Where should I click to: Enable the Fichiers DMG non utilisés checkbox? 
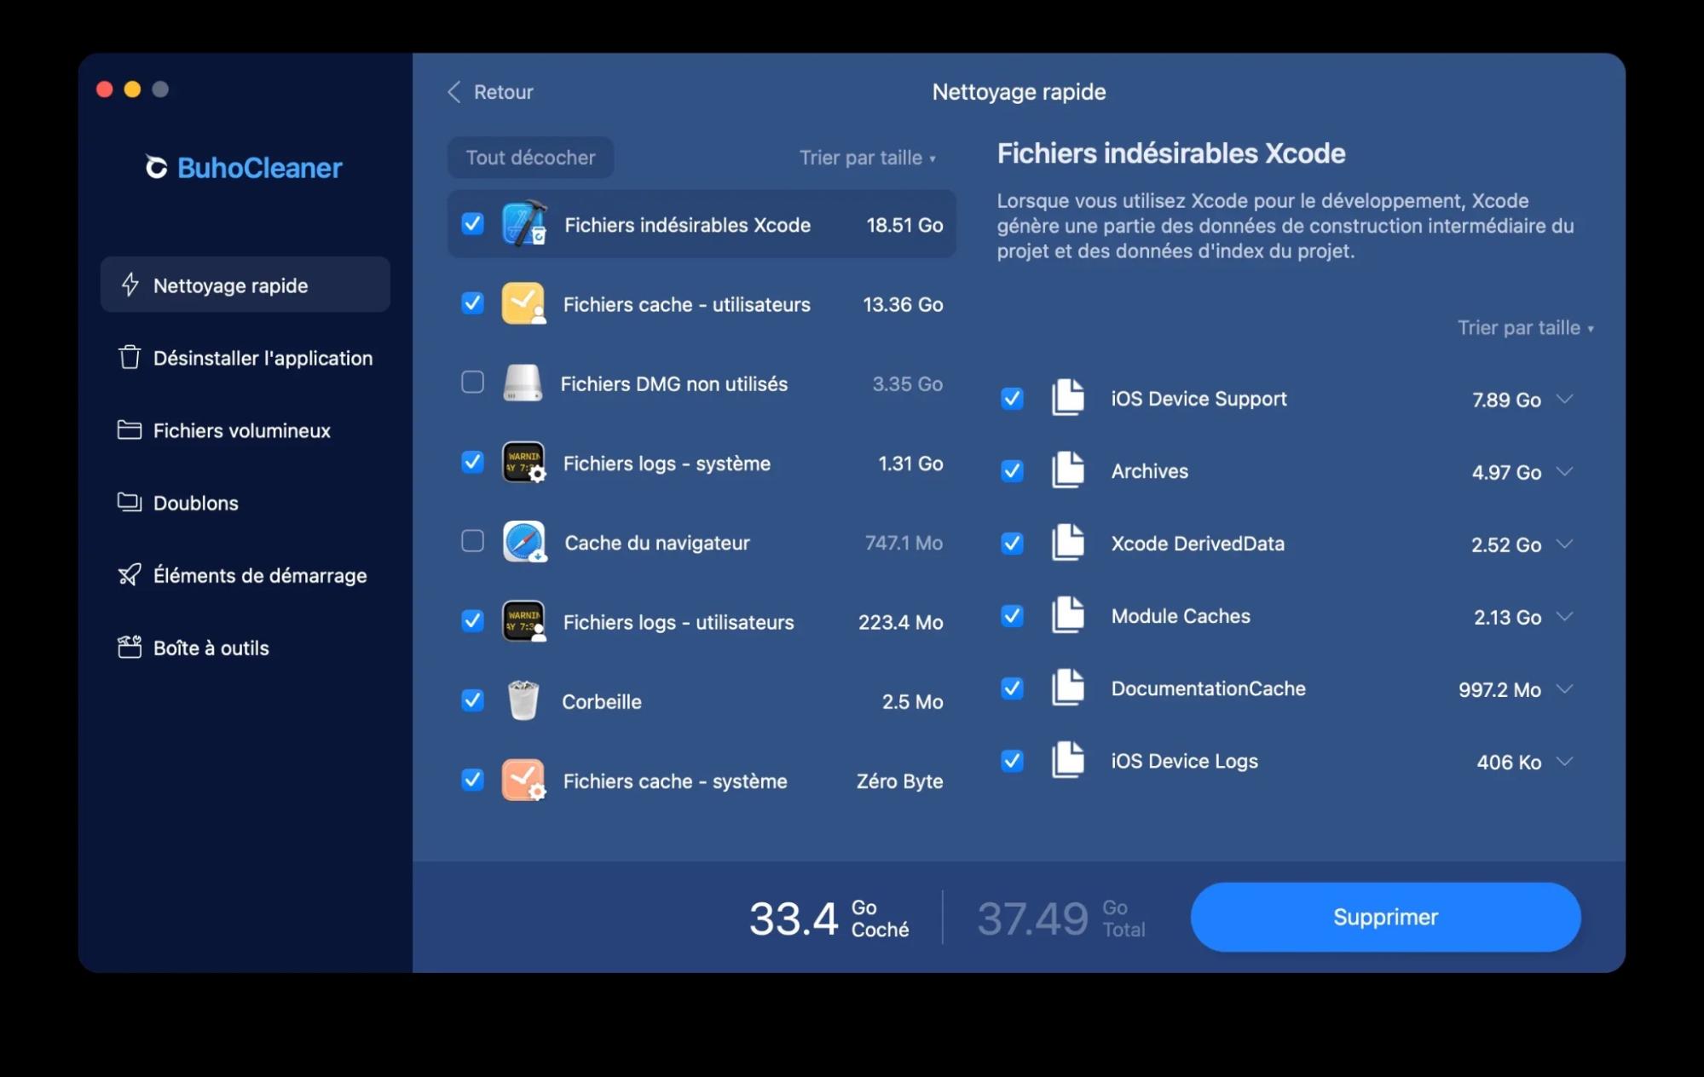coord(472,383)
